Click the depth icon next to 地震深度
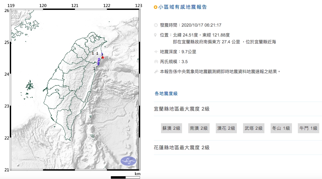 tap(156, 52)
